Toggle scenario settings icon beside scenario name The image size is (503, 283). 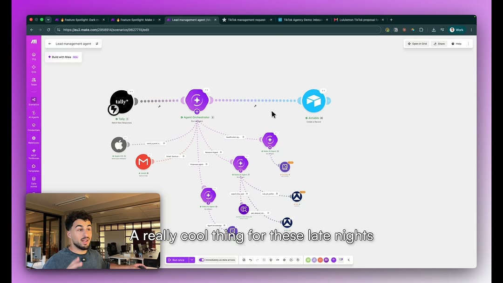click(x=97, y=44)
